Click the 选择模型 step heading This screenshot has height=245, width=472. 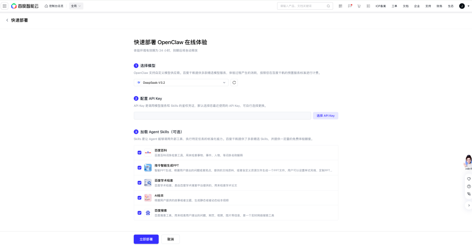148,65
